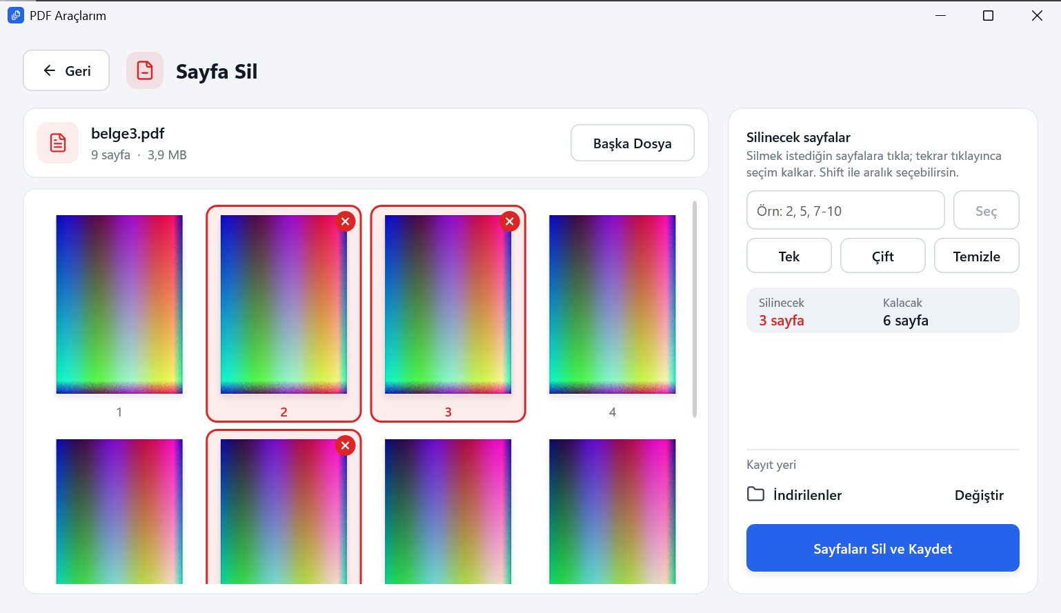Screen dimensions: 1061x613
Task: Click the Seç button
Action: point(986,210)
